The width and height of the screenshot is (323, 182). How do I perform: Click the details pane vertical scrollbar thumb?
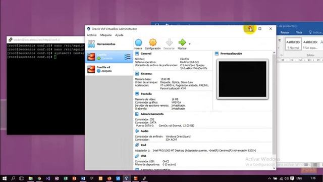tap(274, 104)
